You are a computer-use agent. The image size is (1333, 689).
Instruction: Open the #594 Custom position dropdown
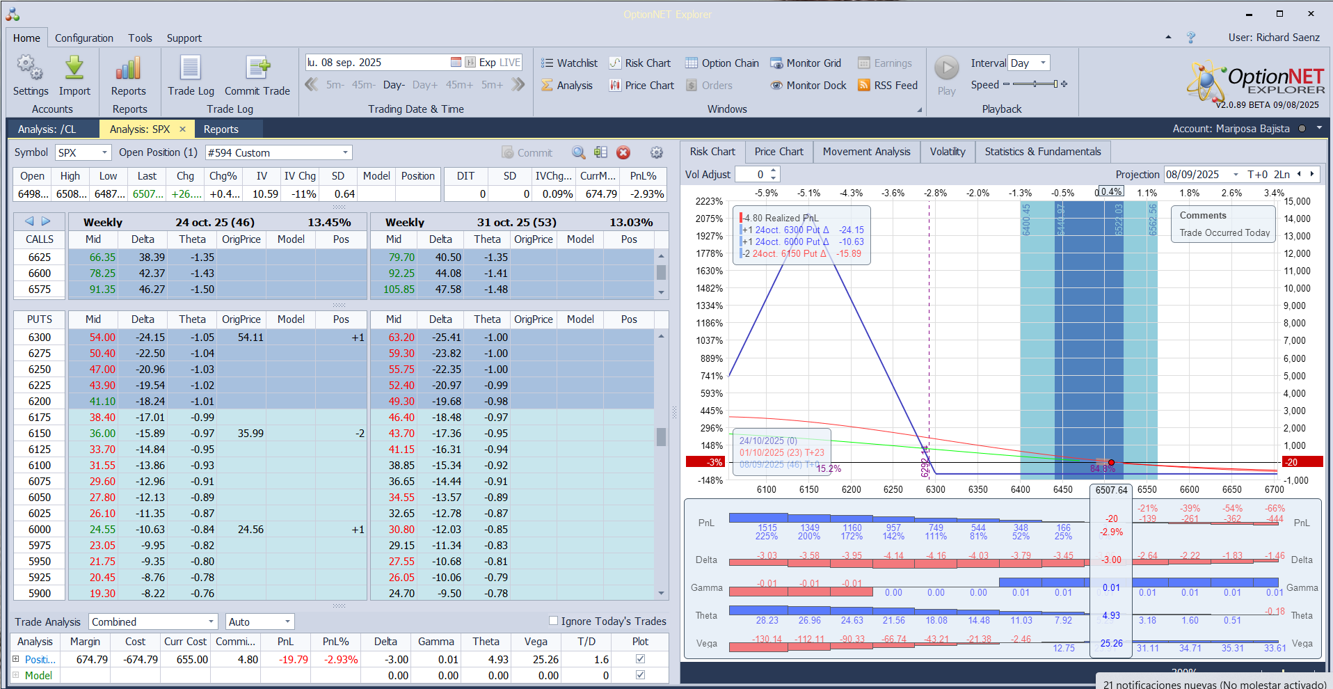[345, 152]
